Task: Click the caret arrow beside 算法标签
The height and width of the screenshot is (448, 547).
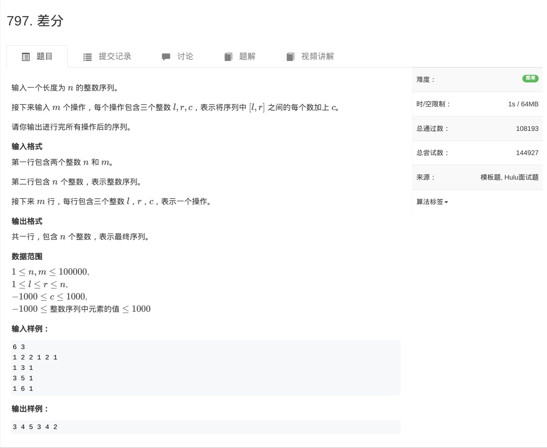Action: click(446, 202)
